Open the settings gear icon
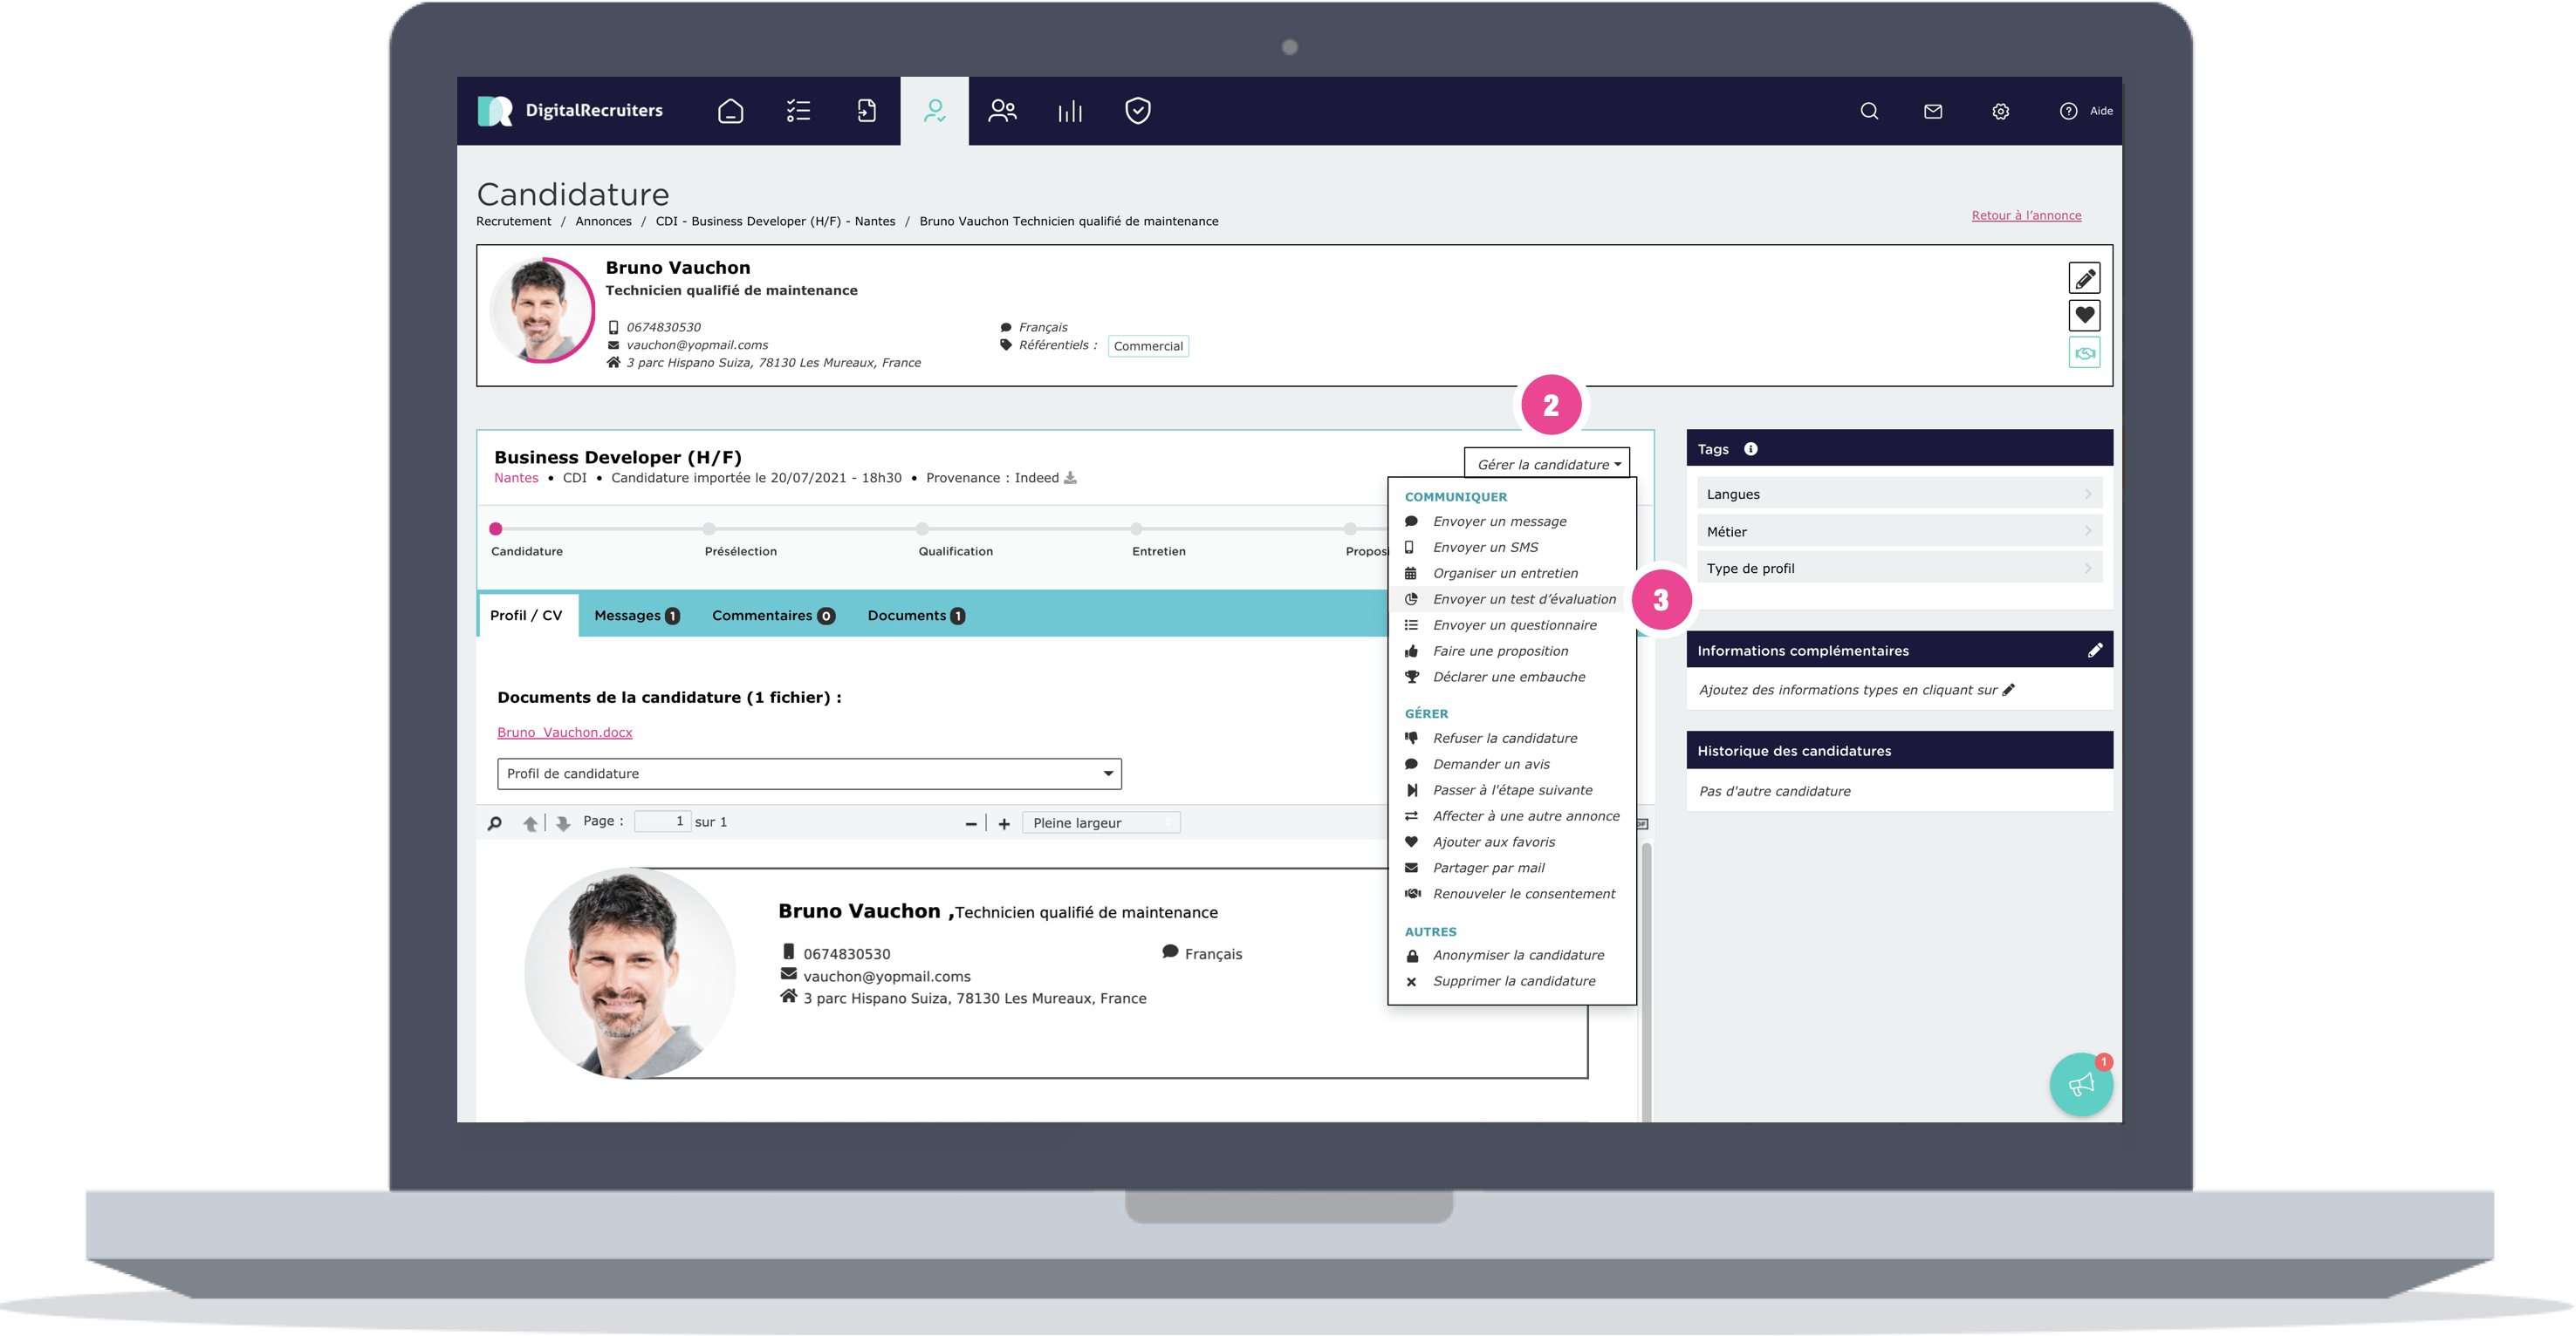 tap(2000, 111)
